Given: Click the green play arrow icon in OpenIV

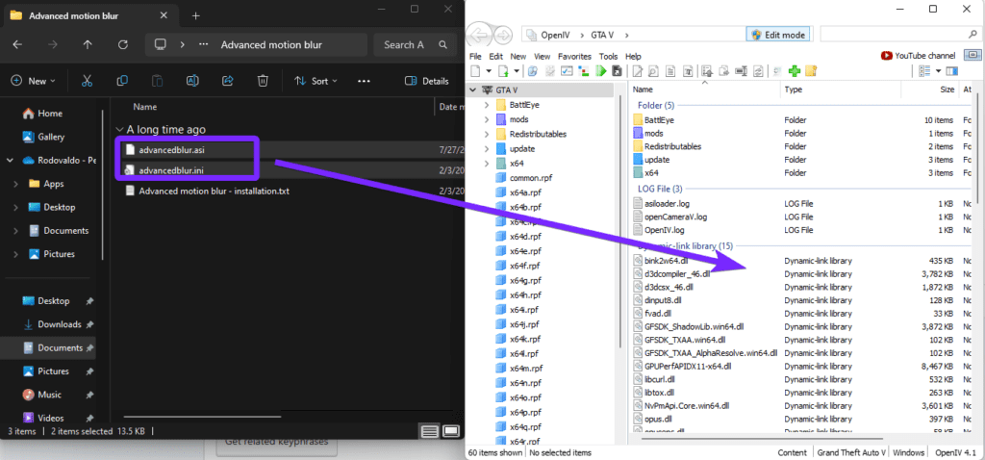Looking at the screenshot, I should coord(601,71).
